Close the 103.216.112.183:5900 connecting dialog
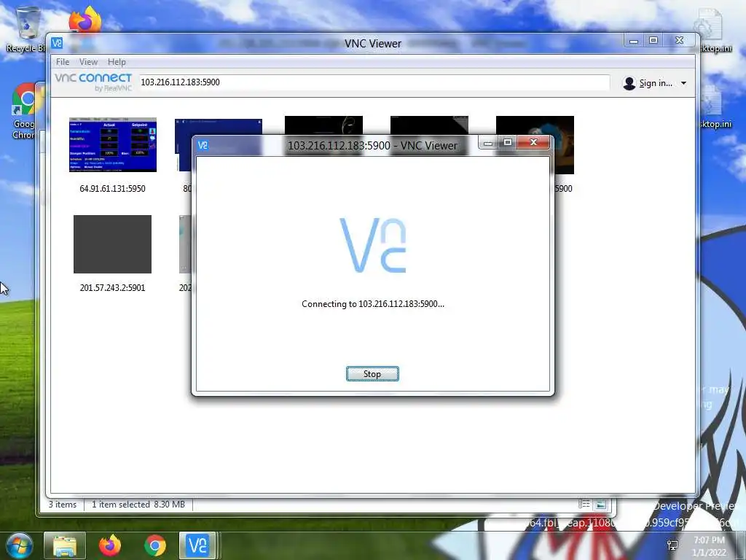This screenshot has width=746, height=560. click(x=533, y=142)
